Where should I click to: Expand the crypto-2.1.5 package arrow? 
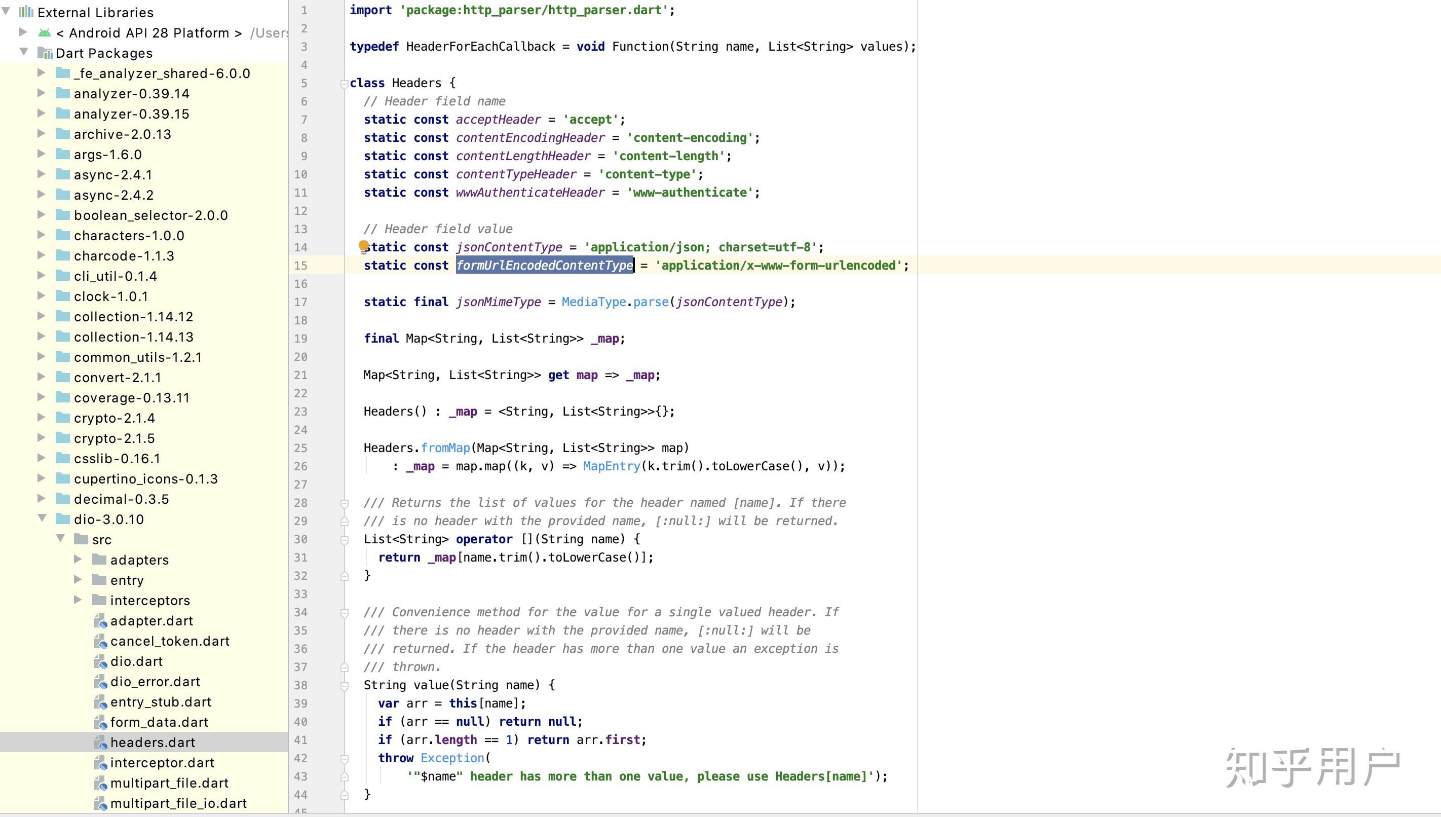41,438
